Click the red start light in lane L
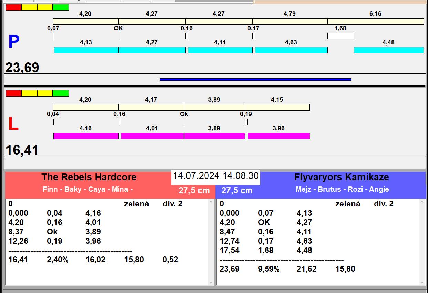The height and width of the screenshot is (293, 428). (13, 93)
